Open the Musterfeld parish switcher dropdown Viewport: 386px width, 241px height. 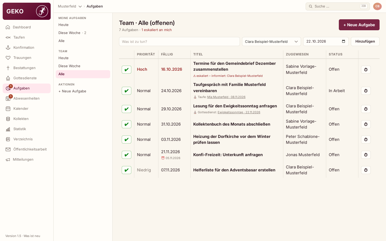pos(70,6)
